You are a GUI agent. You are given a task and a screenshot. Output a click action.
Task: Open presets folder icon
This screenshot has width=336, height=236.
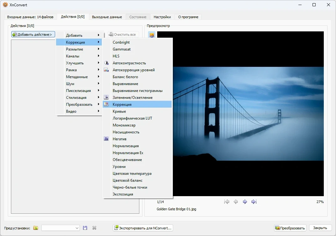click(36, 228)
